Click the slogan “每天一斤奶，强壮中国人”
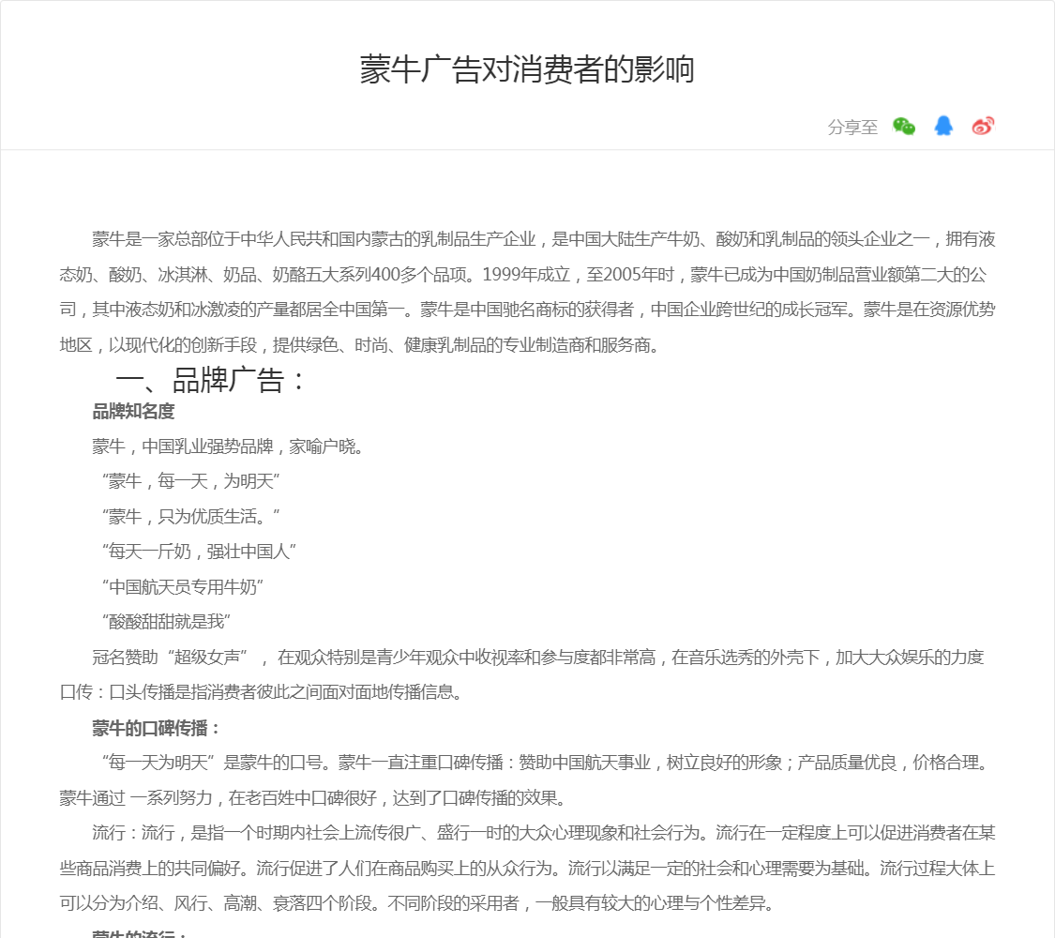Viewport: 1055px width, 938px height. [199, 552]
